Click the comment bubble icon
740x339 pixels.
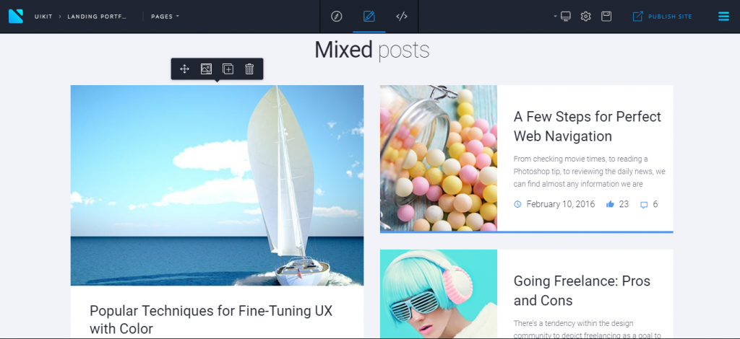(x=644, y=205)
